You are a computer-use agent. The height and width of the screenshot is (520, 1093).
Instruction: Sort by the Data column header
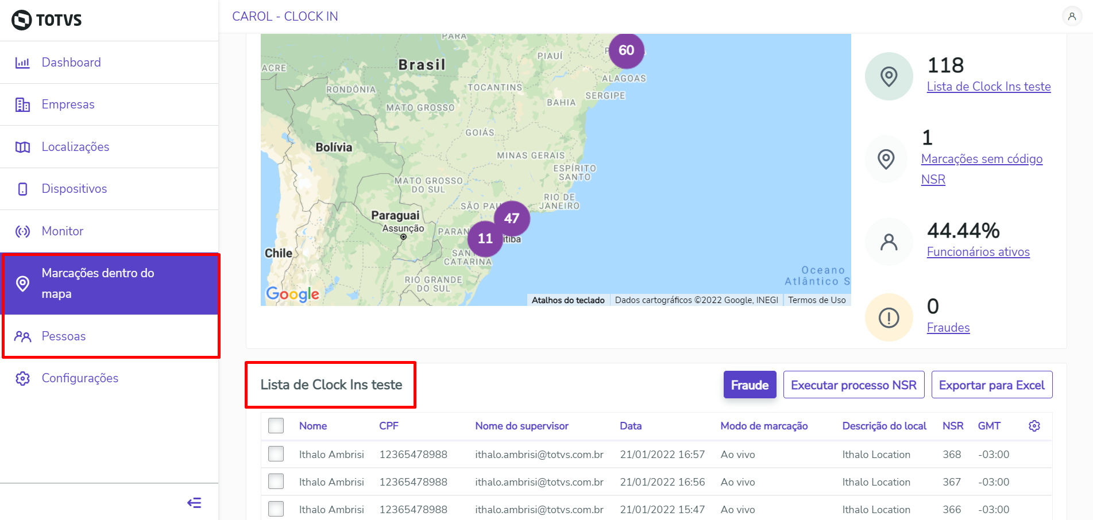coord(631,426)
